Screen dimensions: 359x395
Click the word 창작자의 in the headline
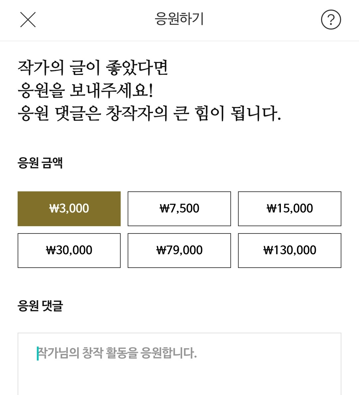coord(137,114)
